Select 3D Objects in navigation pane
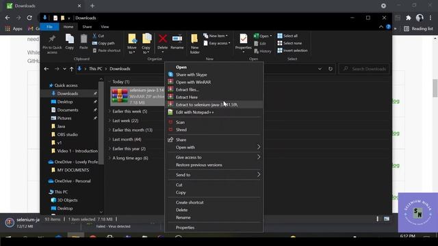Image resolution: width=438 pixels, height=246 pixels. pos(67,200)
